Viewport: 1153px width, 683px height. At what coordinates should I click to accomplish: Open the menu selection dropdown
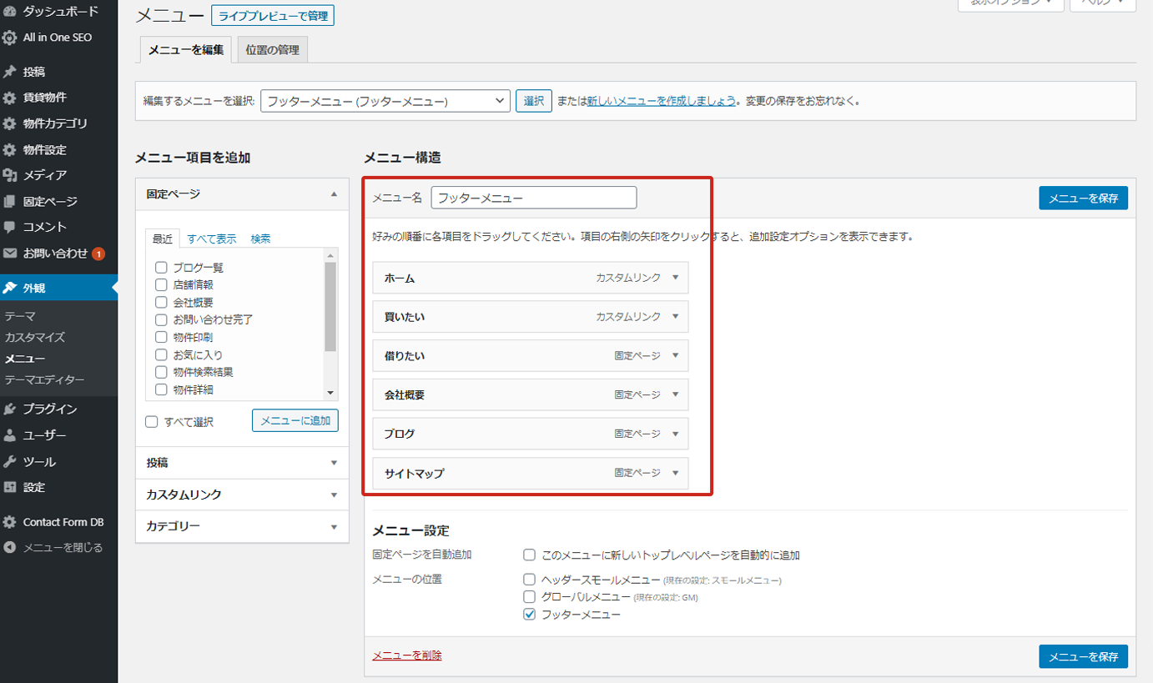[x=385, y=101]
